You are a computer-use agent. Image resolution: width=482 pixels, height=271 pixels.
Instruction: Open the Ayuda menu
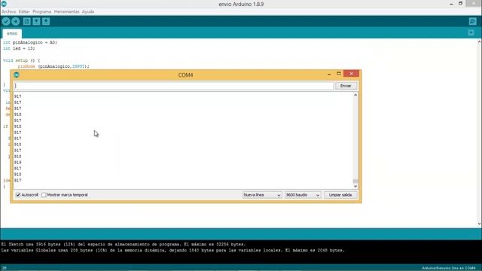(88, 12)
